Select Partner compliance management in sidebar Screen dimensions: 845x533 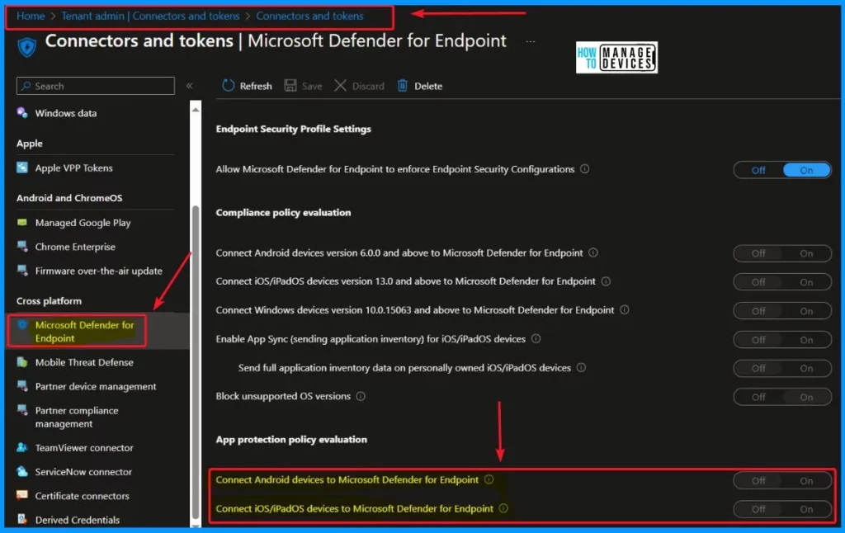point(77,417)
